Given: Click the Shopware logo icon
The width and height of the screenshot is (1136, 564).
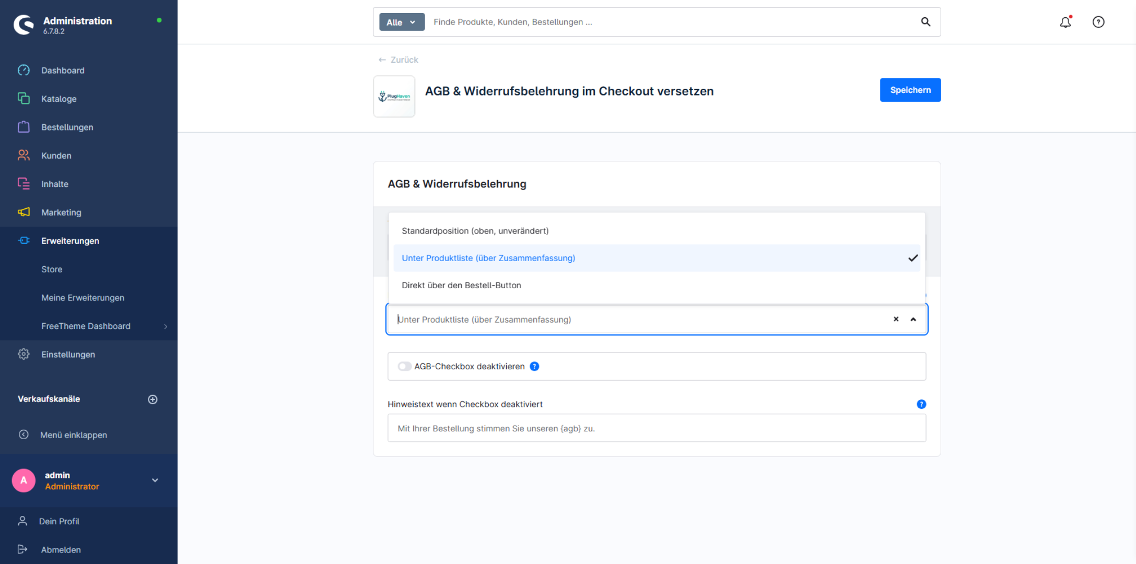Looking at the screenshot, I should coord(24,25).
